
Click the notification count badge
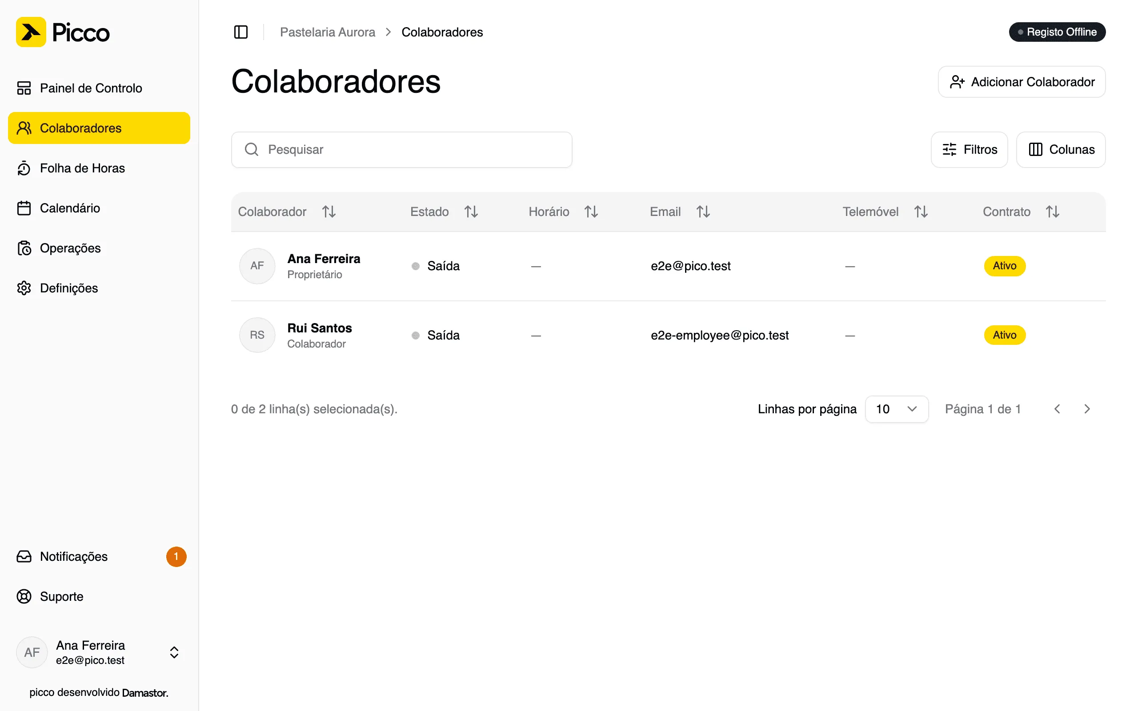[176, 557]
